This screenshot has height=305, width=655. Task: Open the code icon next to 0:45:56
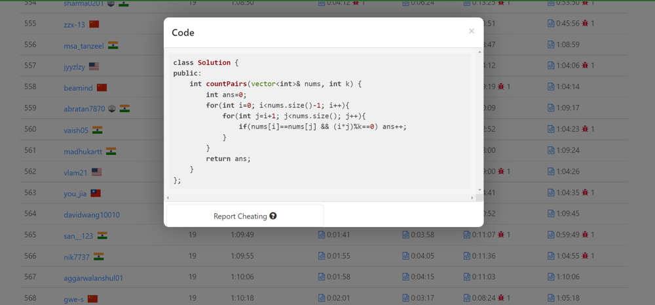pos(551,24)
